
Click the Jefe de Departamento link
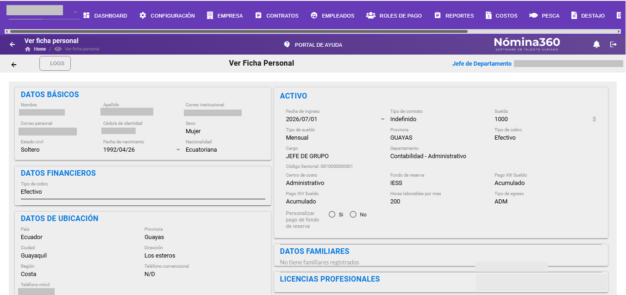482,64
